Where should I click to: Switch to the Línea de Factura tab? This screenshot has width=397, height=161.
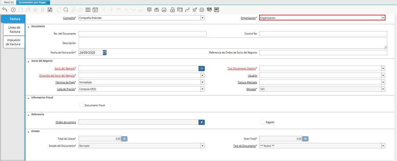coord(14,30)
